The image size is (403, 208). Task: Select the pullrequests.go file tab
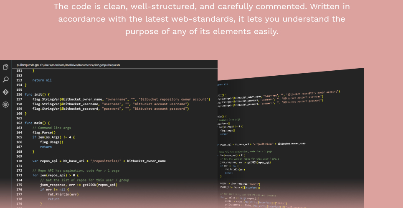point(28,65)
